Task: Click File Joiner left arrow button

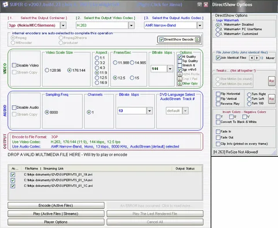Action: point(251,58)
